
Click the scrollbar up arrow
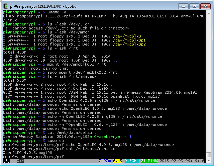209,13
